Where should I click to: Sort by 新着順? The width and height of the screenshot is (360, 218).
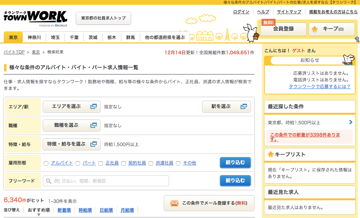pyautogui.click(x=64, y=210)
